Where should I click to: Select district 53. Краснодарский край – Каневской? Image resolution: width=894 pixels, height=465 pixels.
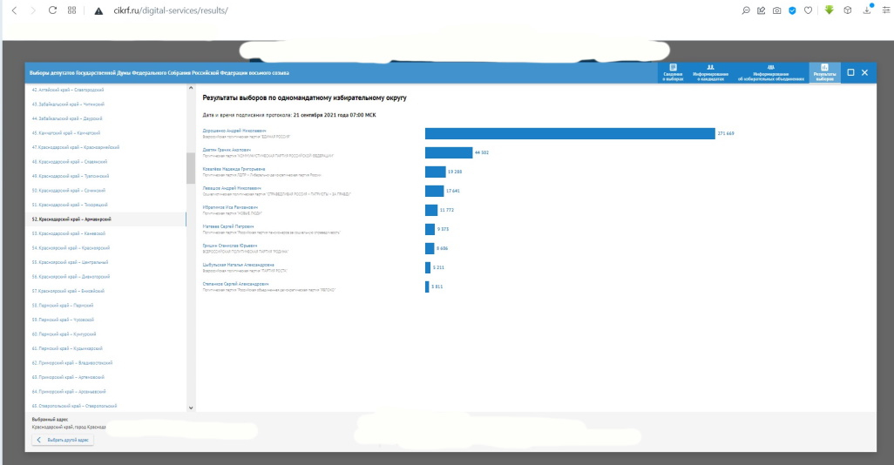69,233
